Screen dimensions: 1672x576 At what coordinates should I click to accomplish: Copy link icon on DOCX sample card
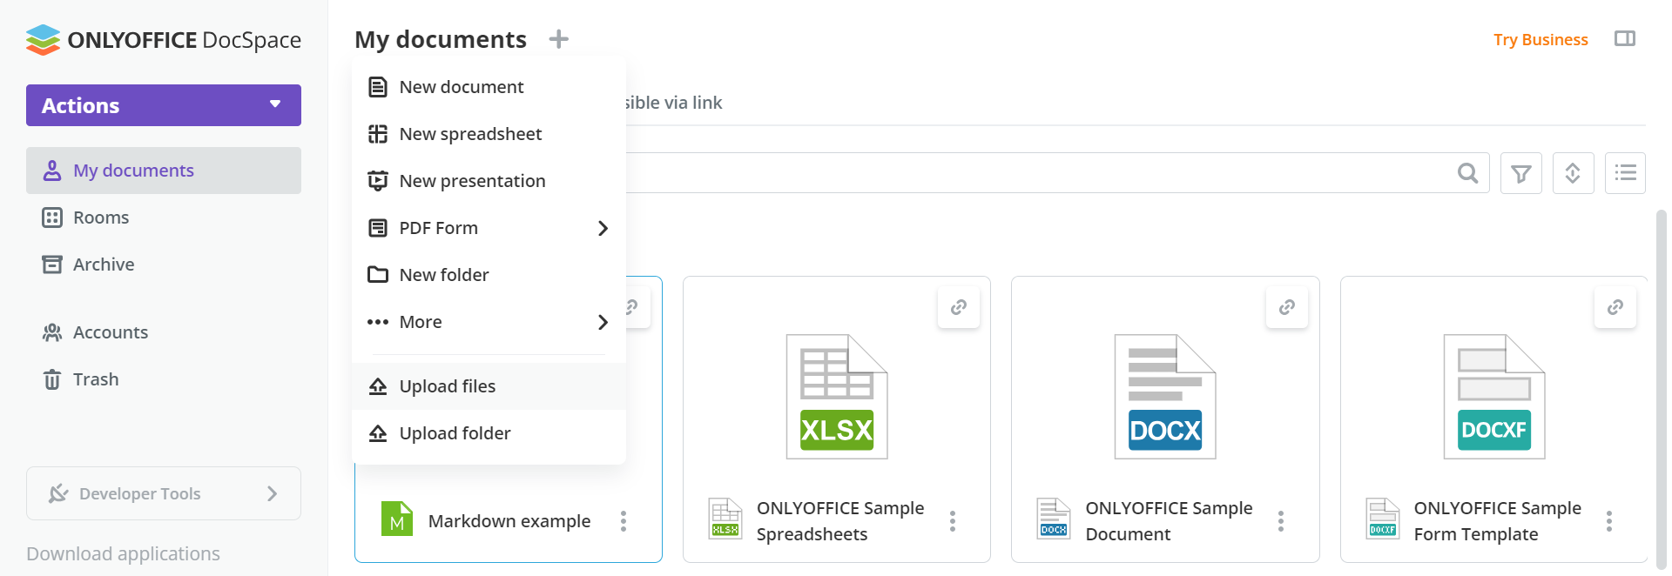coord(1286,307)
